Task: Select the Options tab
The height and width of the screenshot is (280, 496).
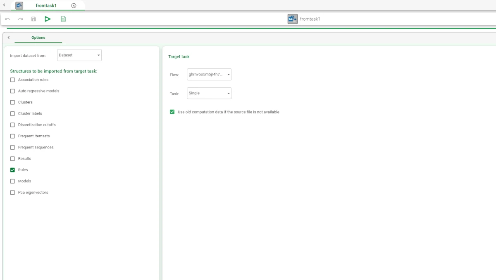Action: (38, 38)
